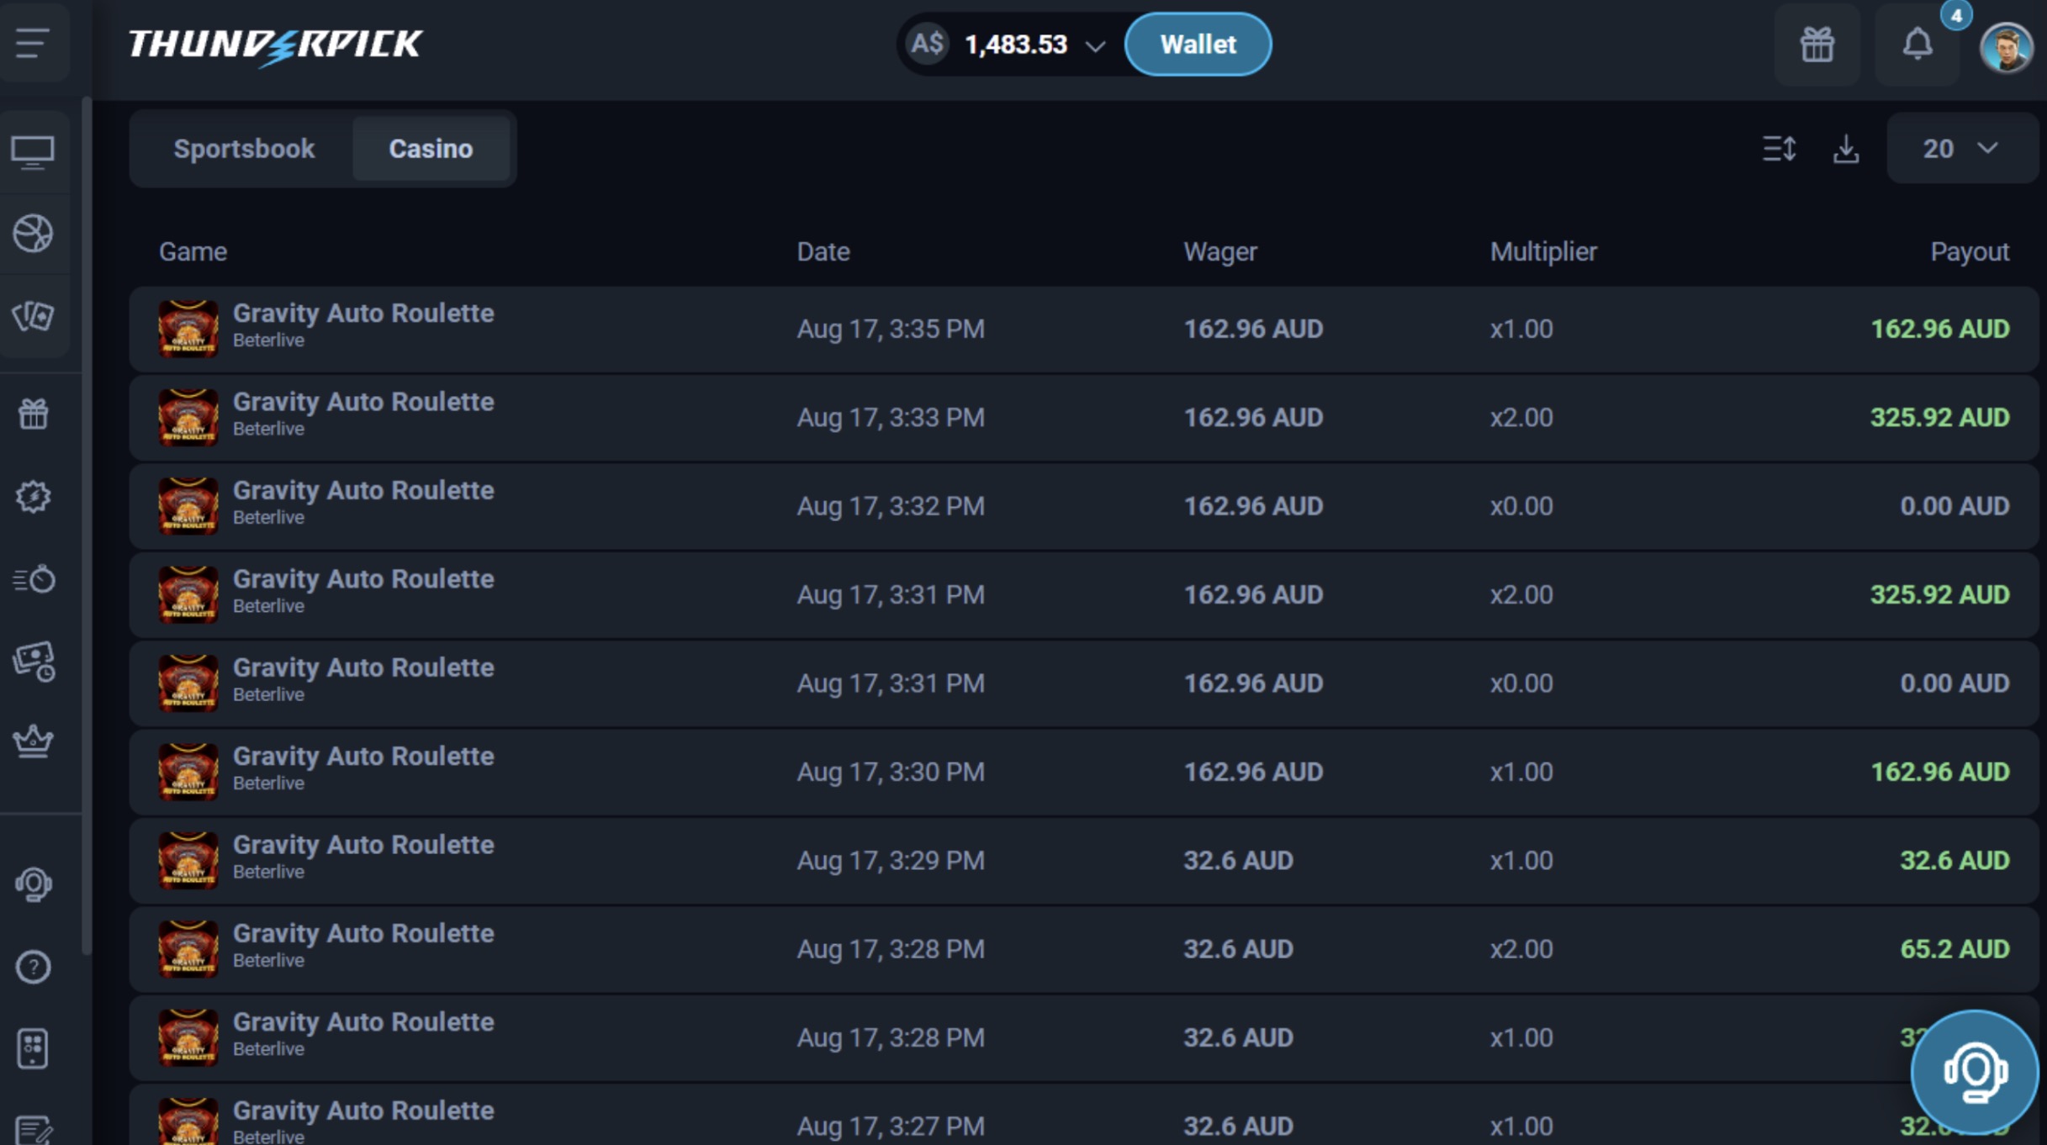Click the game thumbnail in 3:30 PM row
This screenshot has height=1145, width=2047.
[x=188, y=772]
